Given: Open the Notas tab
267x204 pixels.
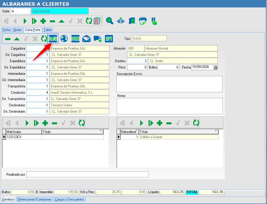Looking at the screenshot, I should coord(17,30).
